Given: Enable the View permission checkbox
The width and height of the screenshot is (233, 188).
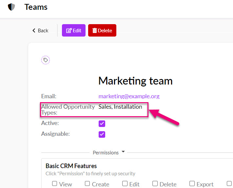Looking at the screenshot, I should coord(54,183).
